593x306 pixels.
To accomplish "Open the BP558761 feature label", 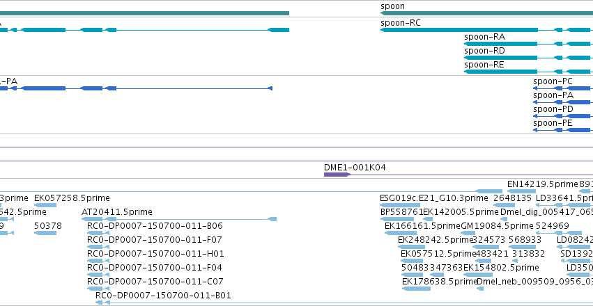I will (401, 212).
